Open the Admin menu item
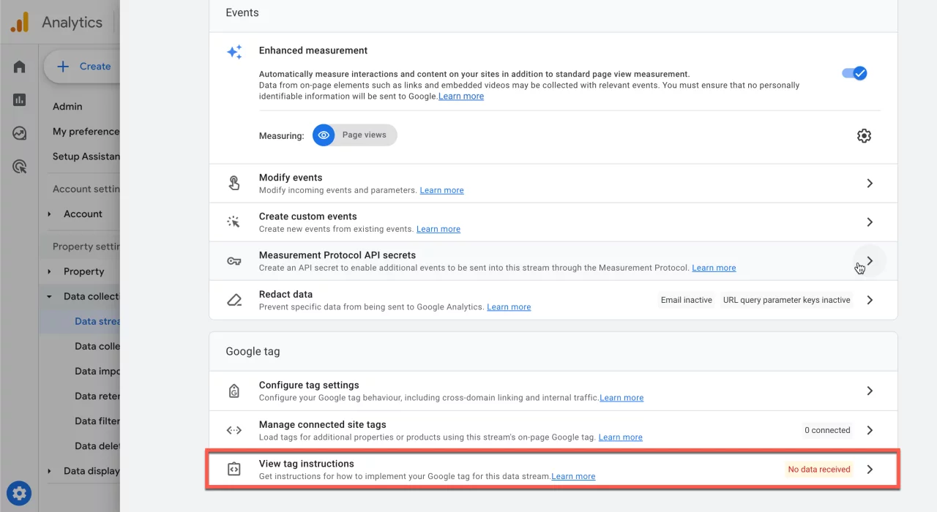 tap(67, 106)
